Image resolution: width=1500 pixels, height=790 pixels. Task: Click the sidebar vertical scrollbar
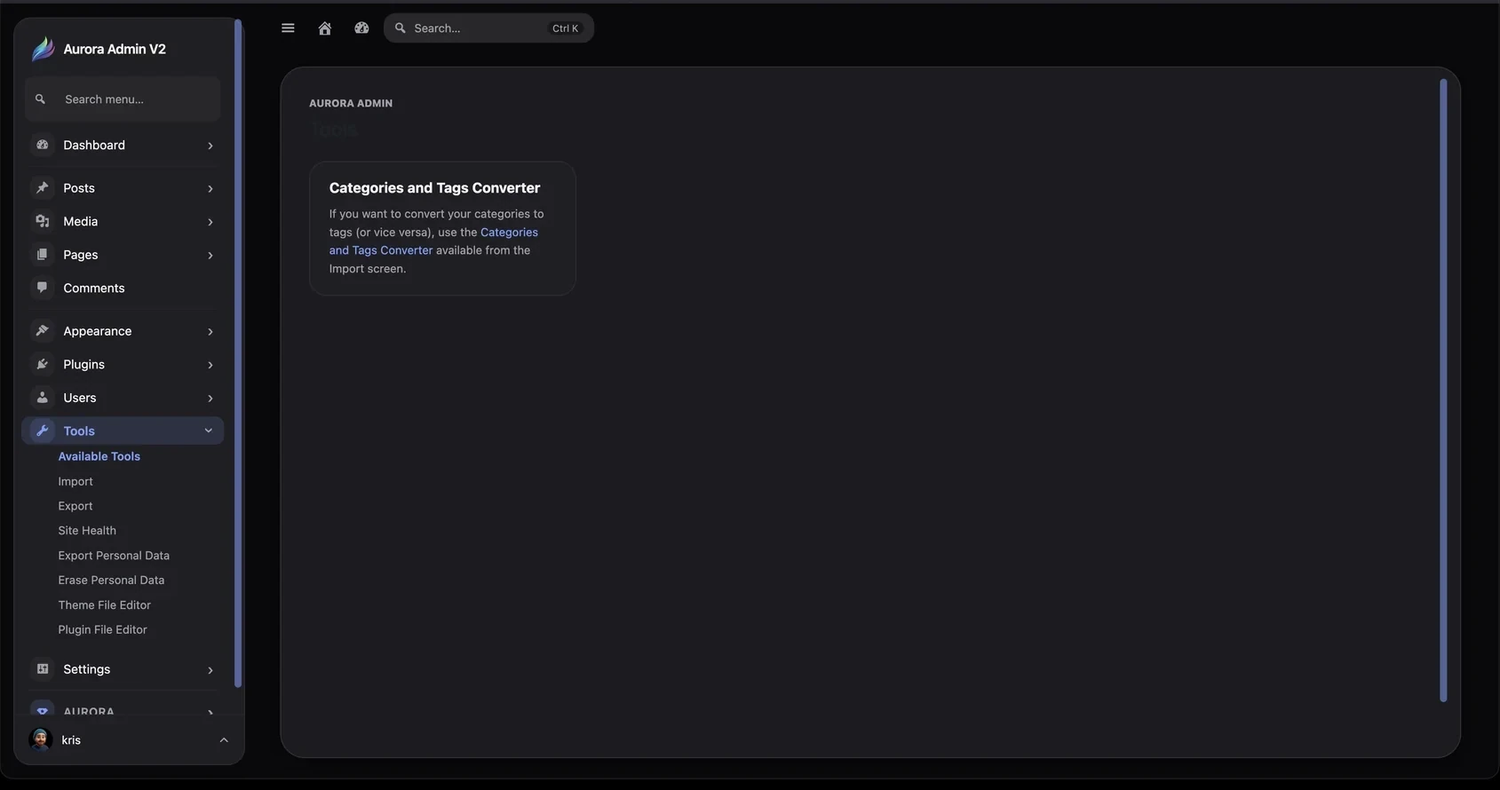tap(237, 353)
